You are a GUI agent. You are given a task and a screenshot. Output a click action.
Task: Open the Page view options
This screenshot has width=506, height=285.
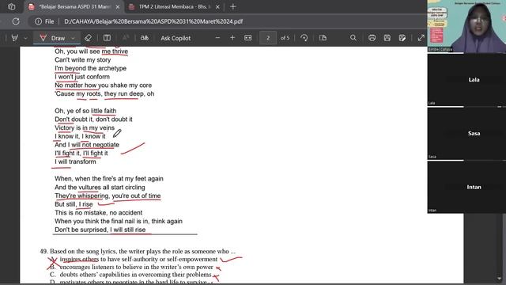pyautogui.click(x=323, y=38)
